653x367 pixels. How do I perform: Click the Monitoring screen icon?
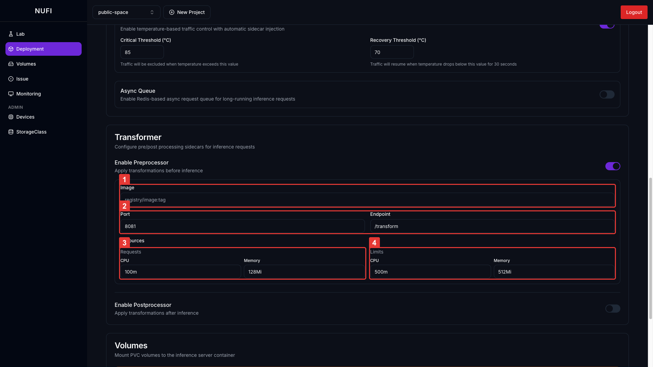[11, 94]
